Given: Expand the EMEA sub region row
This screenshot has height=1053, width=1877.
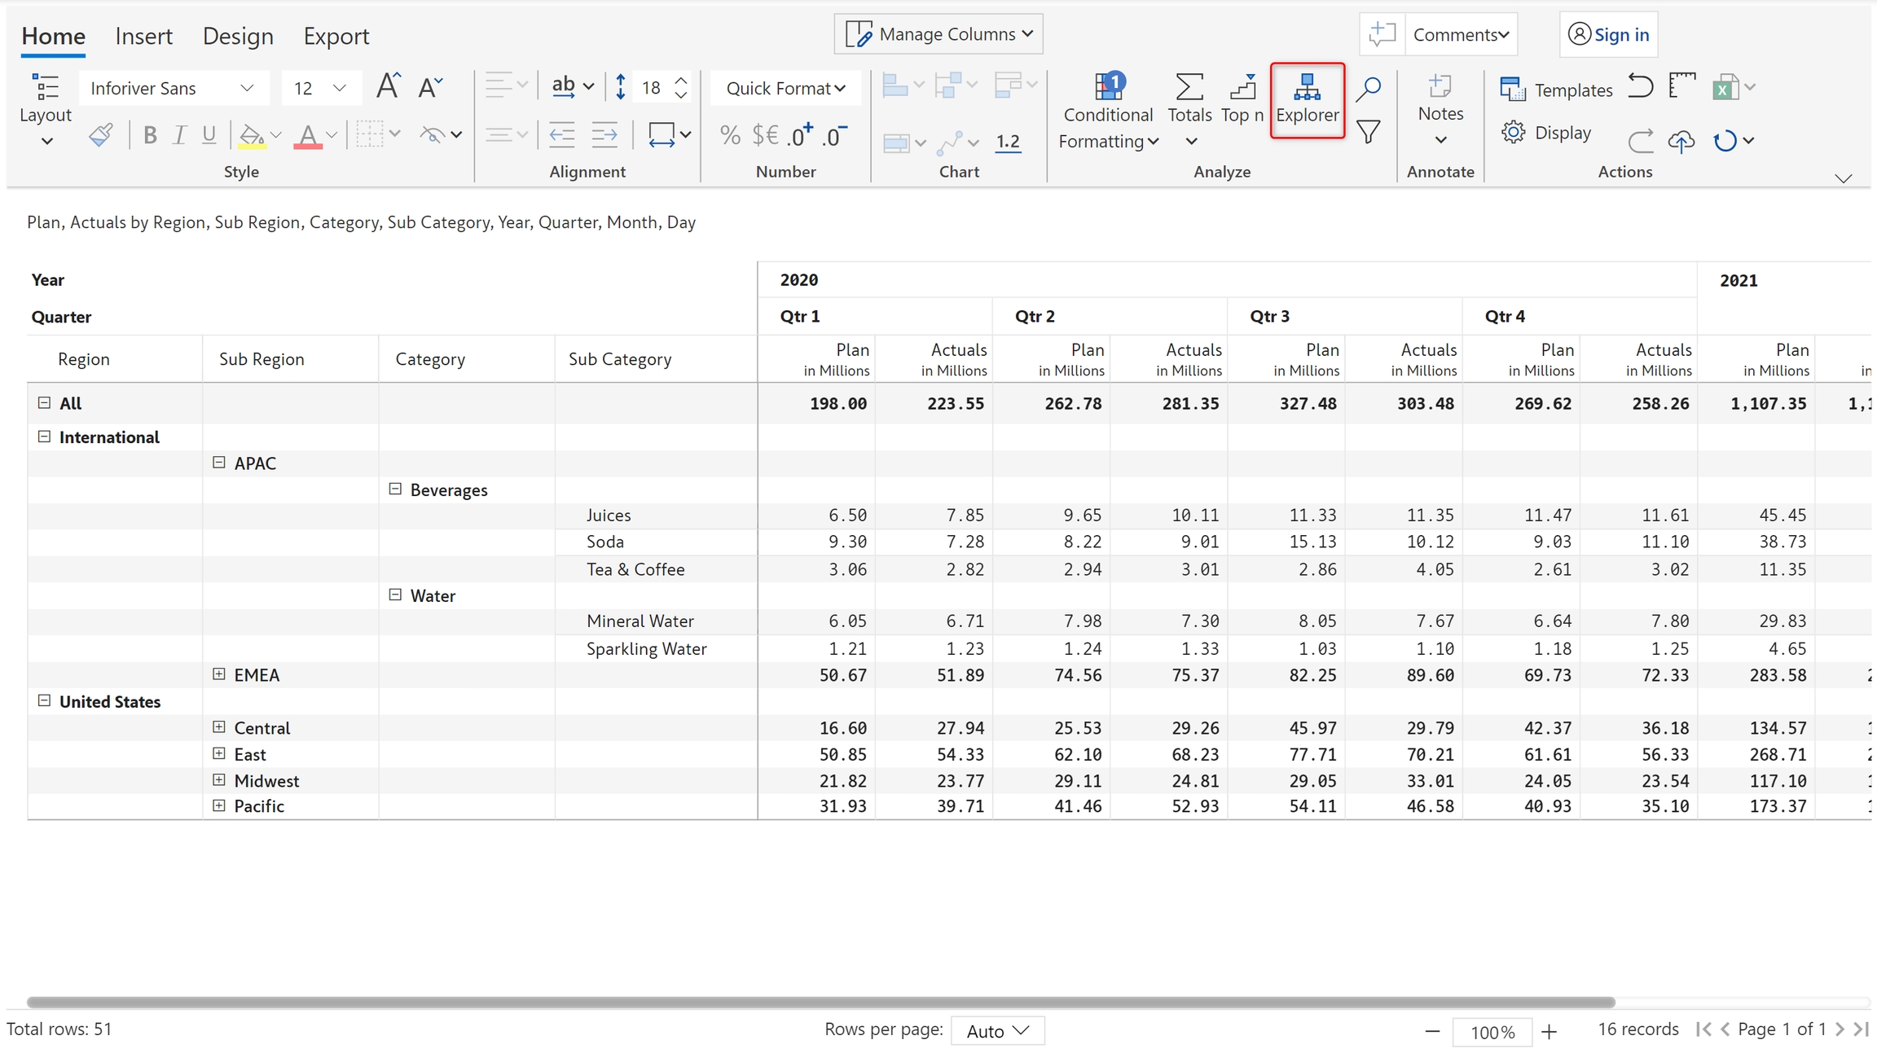Looking at the screenshot, I should pos(219,674).
